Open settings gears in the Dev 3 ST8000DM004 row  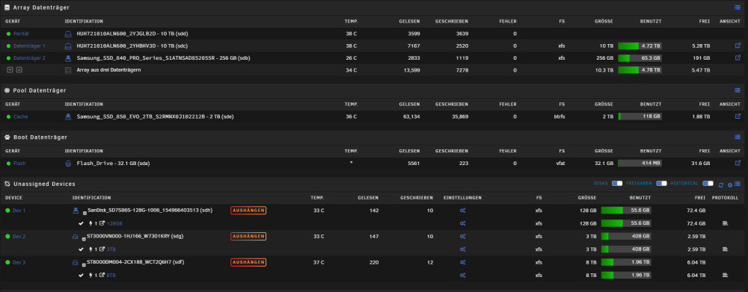(x=462, y=262)
